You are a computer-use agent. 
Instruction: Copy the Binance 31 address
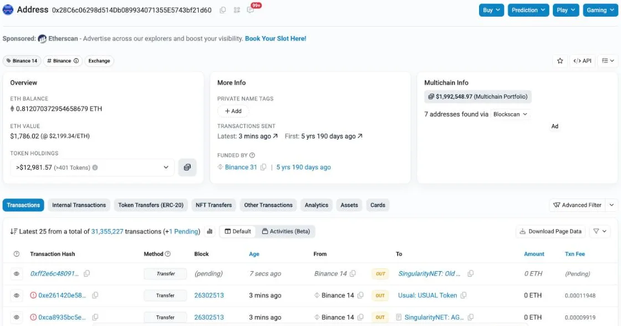[263, 167]
